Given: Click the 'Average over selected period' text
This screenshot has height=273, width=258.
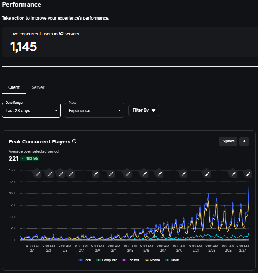Looking at the screenshot, I should click(x=34, y=151).
